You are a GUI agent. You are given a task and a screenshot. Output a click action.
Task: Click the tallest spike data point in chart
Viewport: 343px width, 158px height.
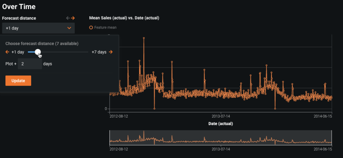144,38
